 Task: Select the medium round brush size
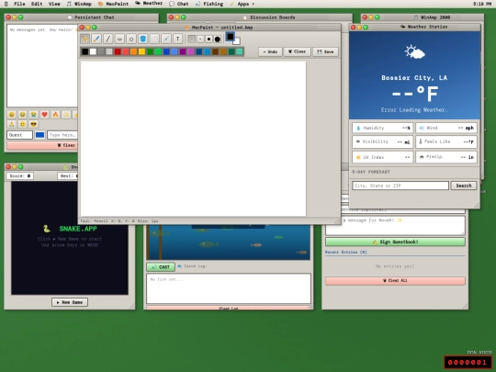coord(209,39)
